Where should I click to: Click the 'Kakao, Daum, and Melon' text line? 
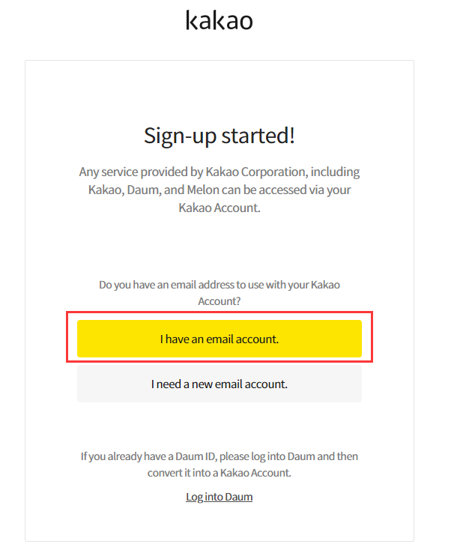[x=220, y=190]
